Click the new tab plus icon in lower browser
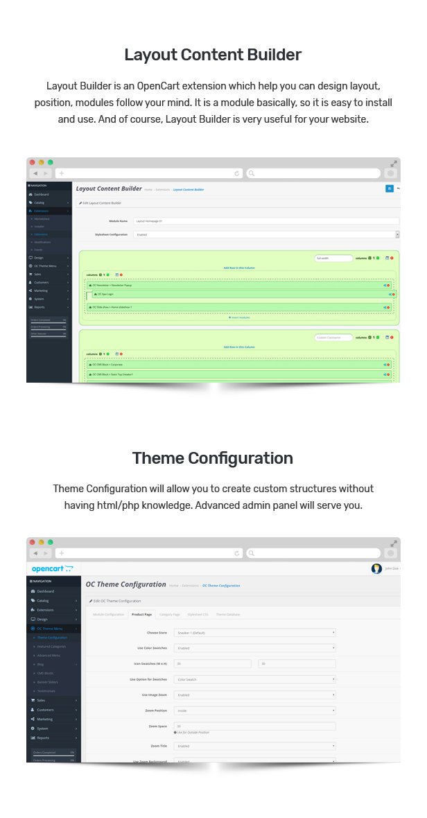Viewport: 427px width, 818px height. [62, 553]
